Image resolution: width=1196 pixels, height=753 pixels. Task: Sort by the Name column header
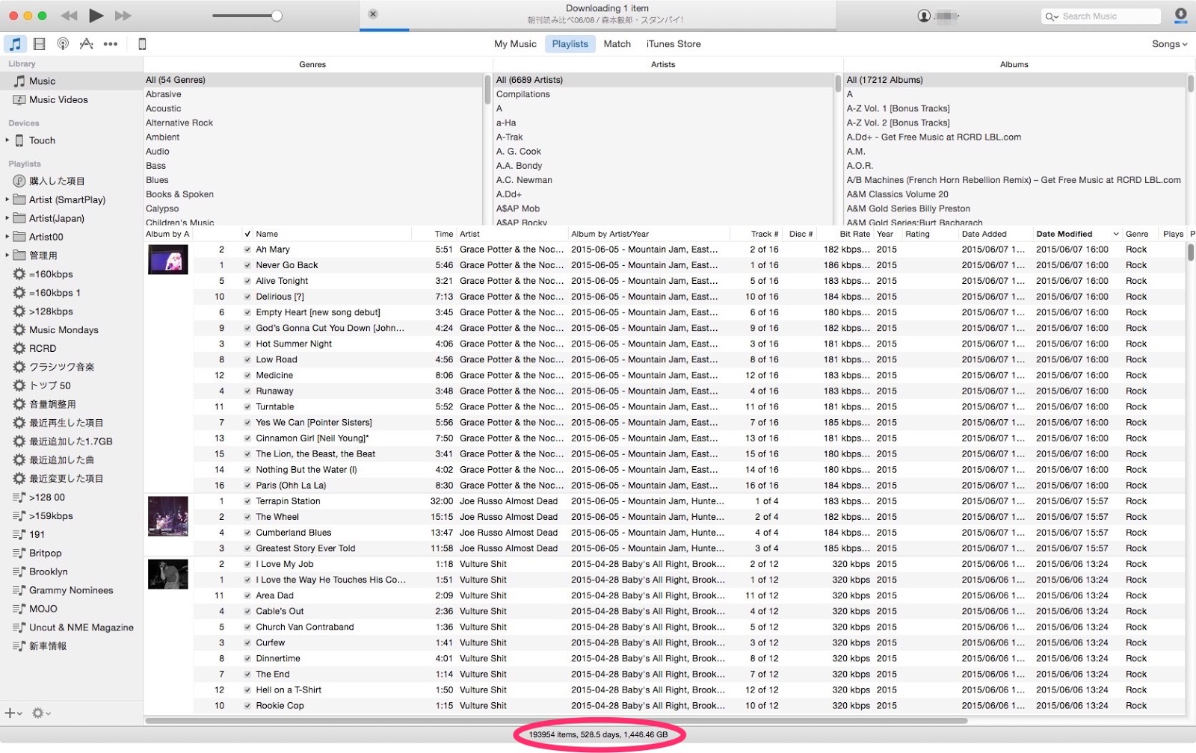coord(267,234)
